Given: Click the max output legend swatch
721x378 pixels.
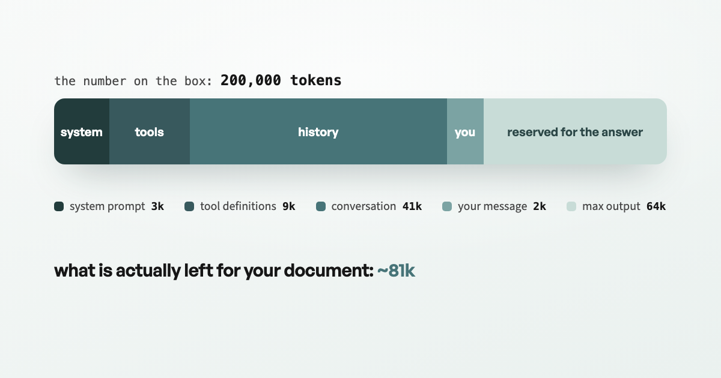Looking at the screenshot, I should click(x=571, y=206).
